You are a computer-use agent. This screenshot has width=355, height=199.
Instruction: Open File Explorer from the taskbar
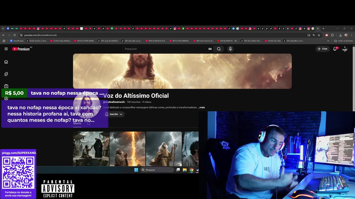[185, 170]
